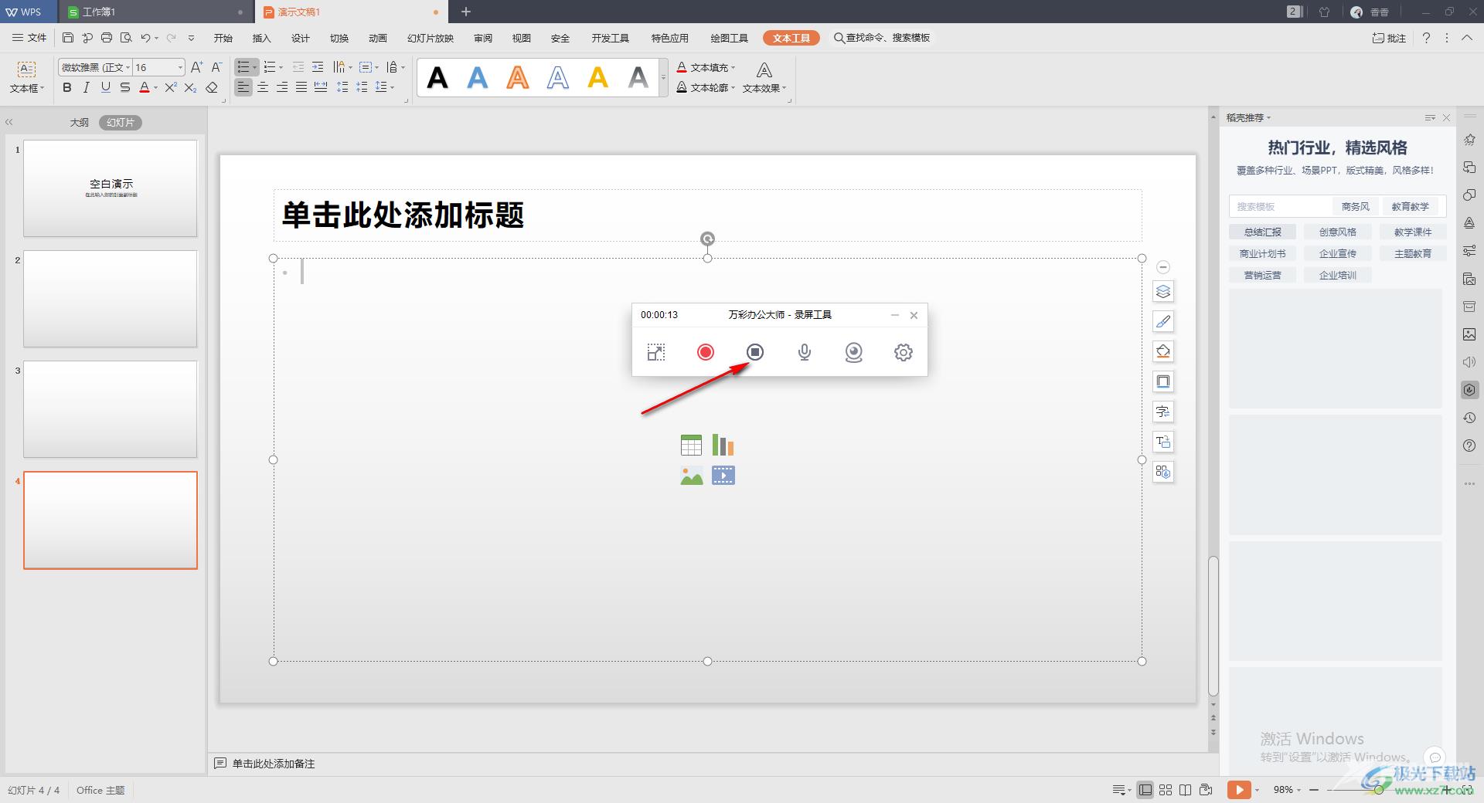The height and width of the screenshot is (803, 1484).
Task: Click the print icon in quick toolbar
Action: point(107,38)
